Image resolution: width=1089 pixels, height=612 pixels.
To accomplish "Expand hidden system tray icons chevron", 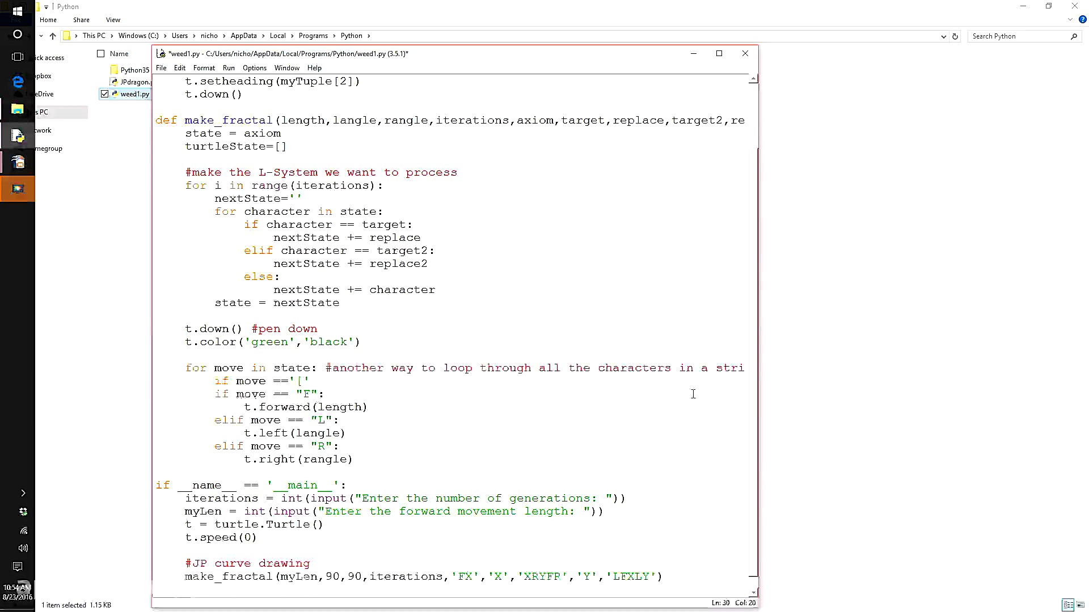I will tap(23, 493).
